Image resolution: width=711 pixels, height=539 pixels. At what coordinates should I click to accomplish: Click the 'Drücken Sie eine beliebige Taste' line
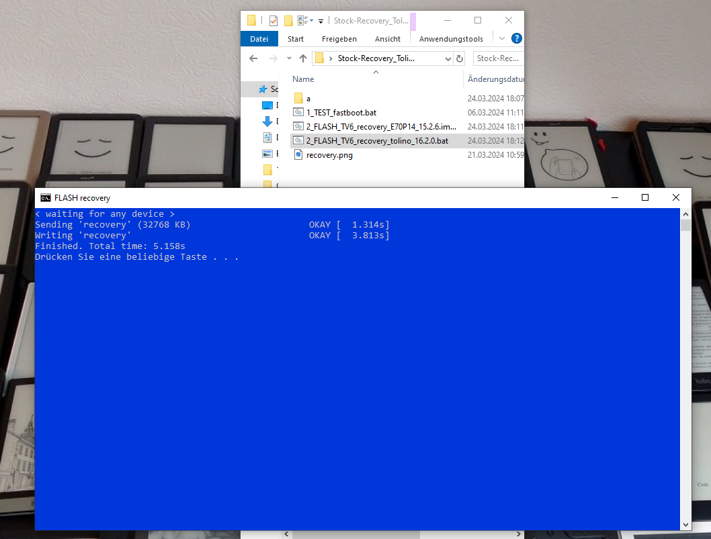137,257
